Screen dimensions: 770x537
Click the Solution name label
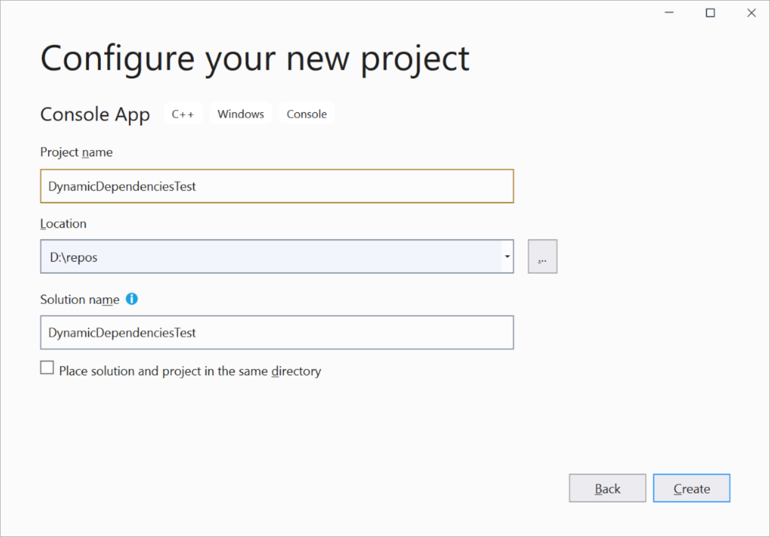tap(79, 299)
